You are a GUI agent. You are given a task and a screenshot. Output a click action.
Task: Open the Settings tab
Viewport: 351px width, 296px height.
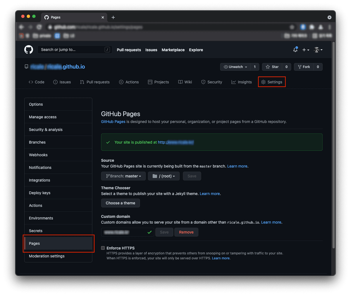click(272, 82)
